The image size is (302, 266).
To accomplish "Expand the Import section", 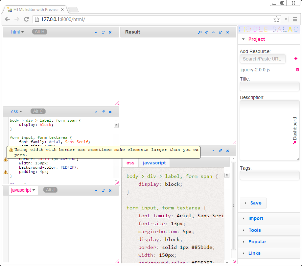I will [x=269, y=219].
